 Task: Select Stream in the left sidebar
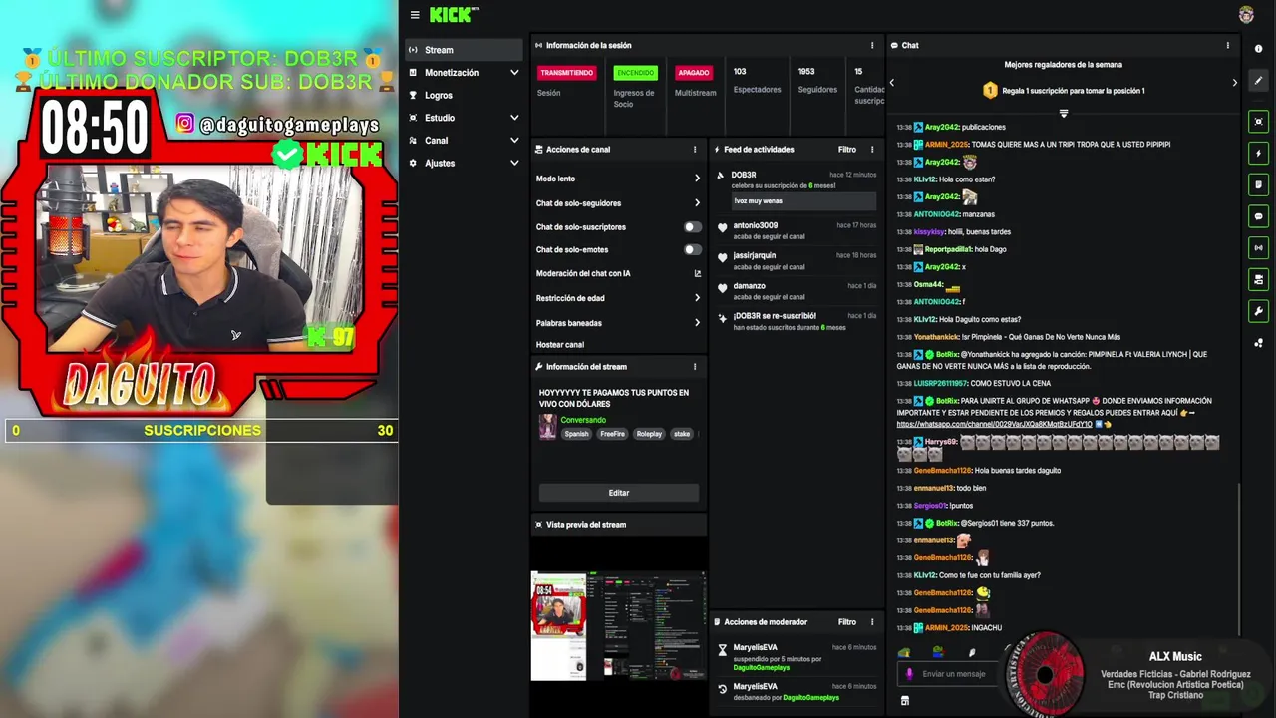coord(465,50)
